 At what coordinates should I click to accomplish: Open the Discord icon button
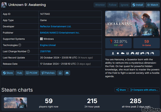tap(67, 73)
